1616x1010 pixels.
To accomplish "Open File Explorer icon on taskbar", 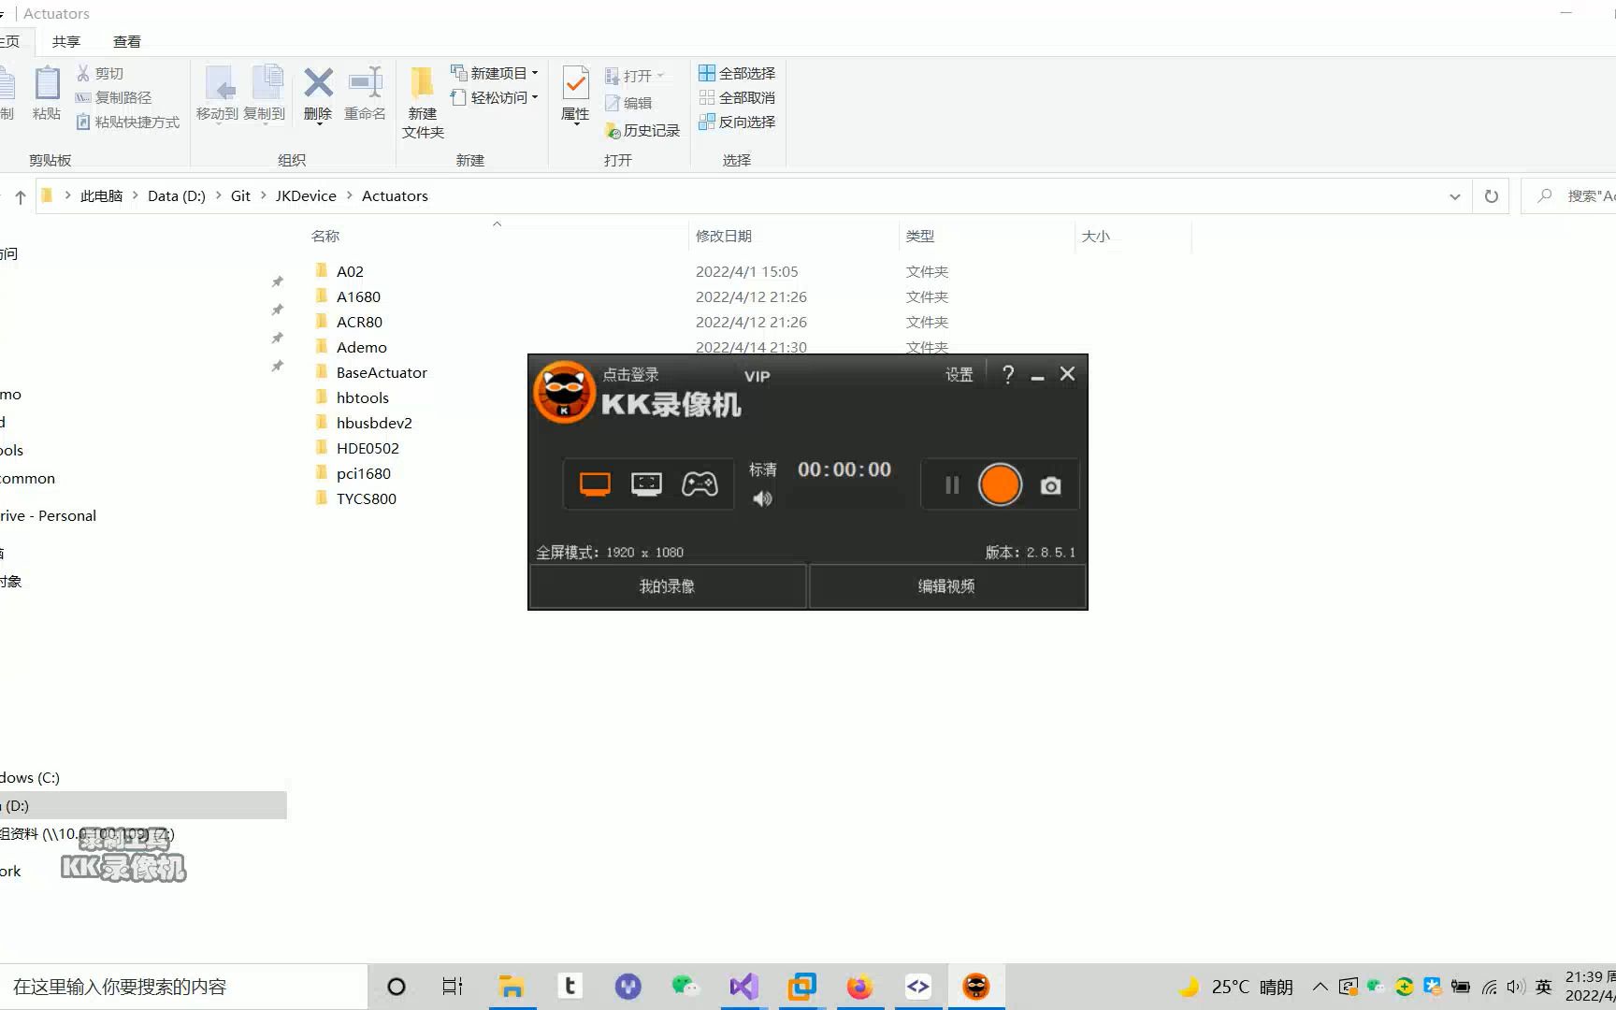I will [x=511, y=987].
